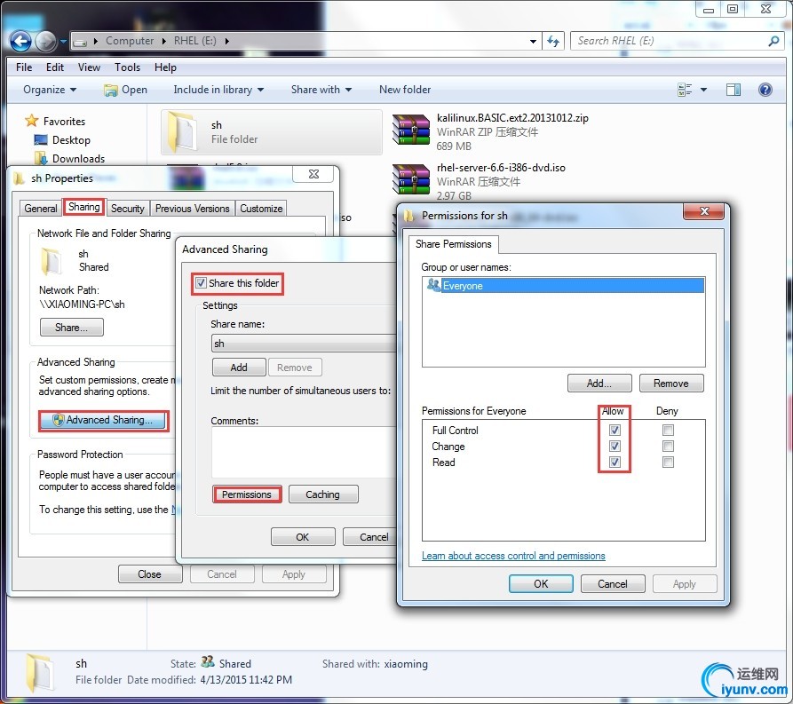Click the Explorer forward arrow button
The image size is (793, 704).
coord(45,41)
